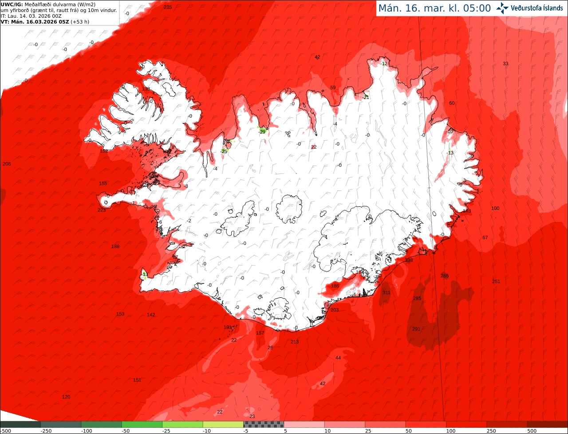Click the 250 scale label
Screen dimensions: 568x434
(x=491, y=431)
